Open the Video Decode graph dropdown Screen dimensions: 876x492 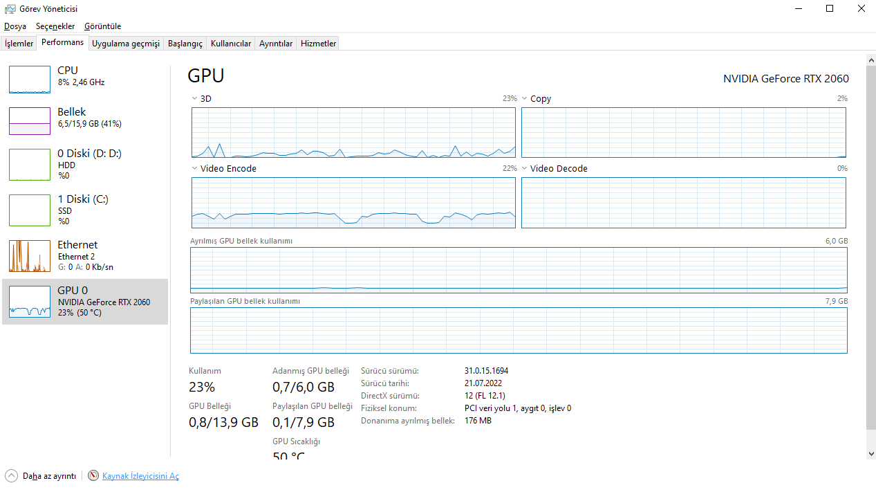(525, 168)
